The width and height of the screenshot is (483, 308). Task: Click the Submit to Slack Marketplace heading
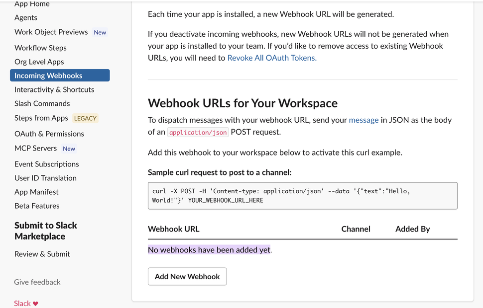tap(46, 231)
